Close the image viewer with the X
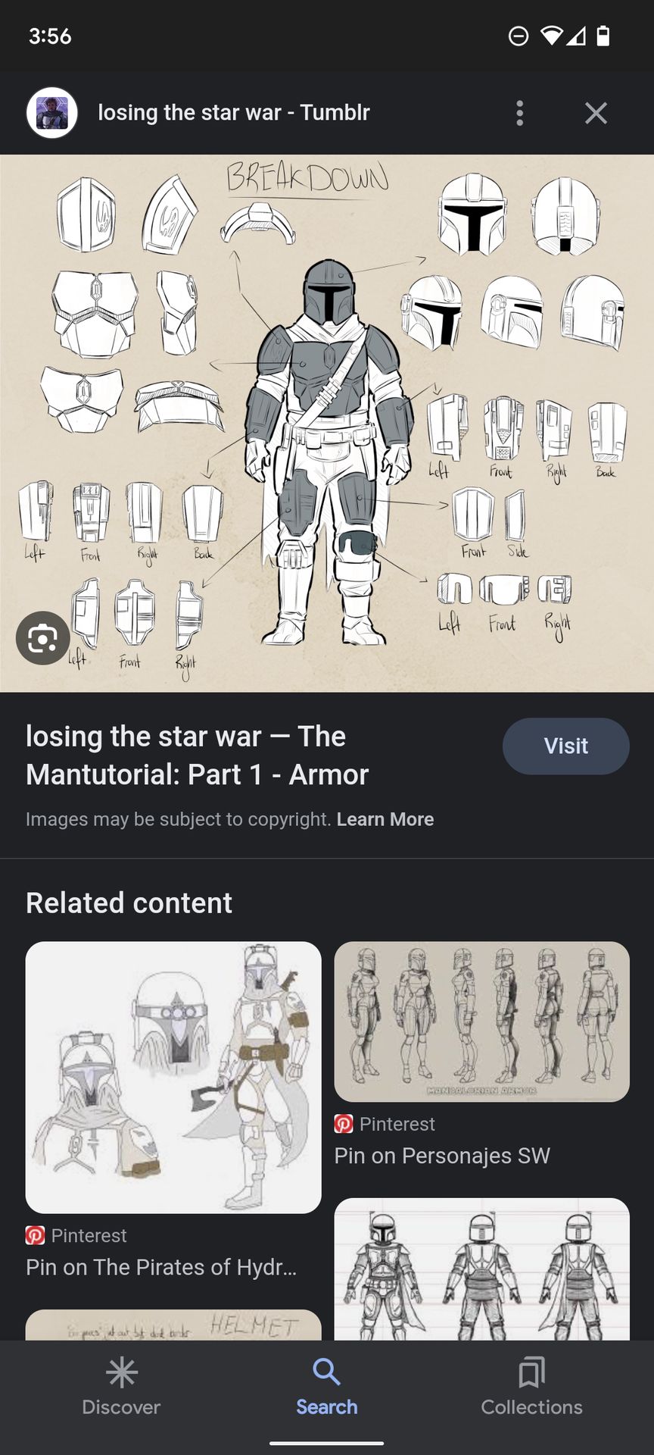Screen dimensions: 654x1455 (596, 113)
